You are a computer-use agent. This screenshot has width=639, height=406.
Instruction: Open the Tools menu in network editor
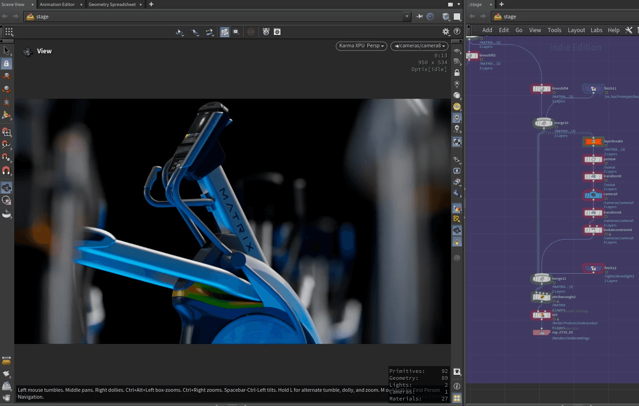[x=554, y=30]
